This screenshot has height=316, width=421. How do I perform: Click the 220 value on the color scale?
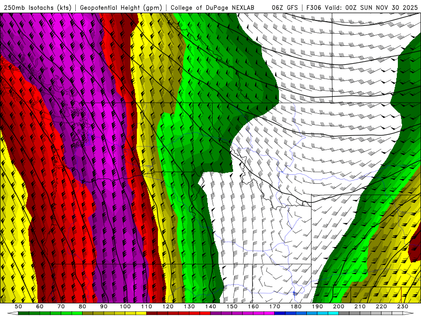[x=382, y=307]
